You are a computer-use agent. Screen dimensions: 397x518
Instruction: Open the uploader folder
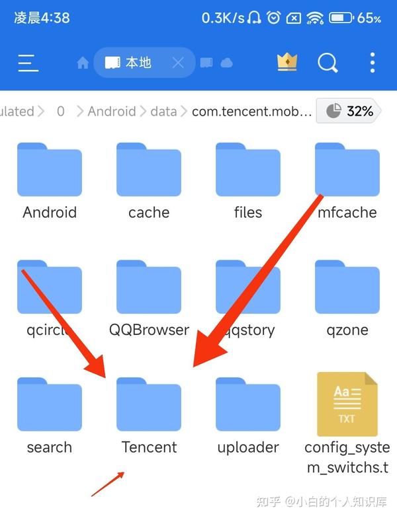(x=248, y=416)
